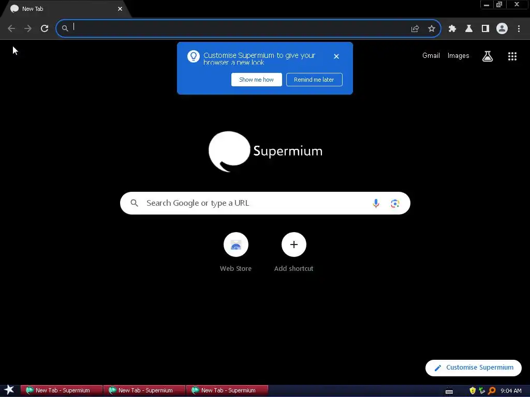
Task: Click the Show me how button
Action: coord(257,80)
